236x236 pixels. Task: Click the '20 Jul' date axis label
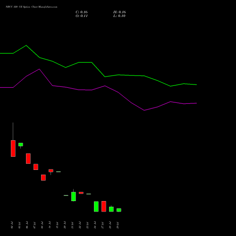pos(65,225)
